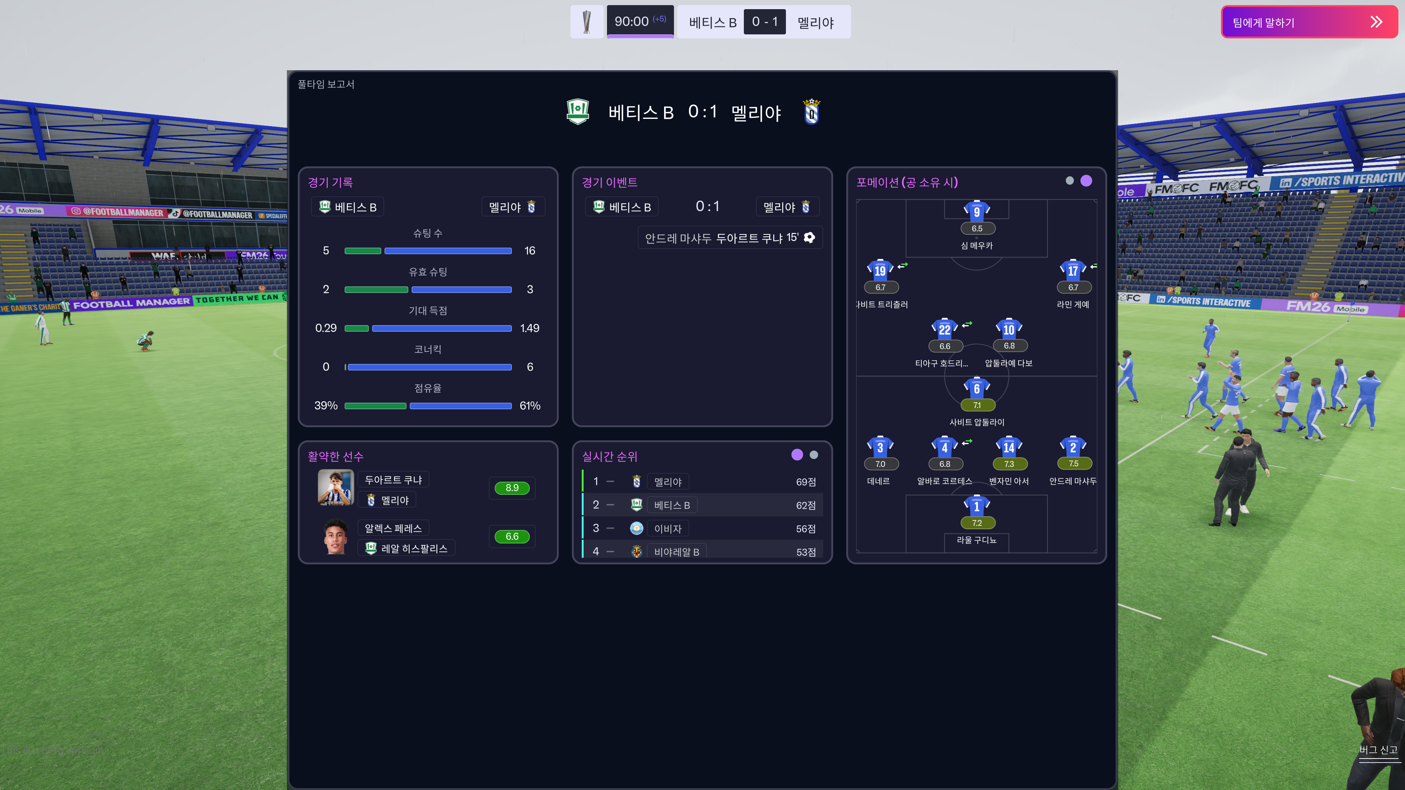This screenshot has height=790, width=1405.
Task: Click player name 두아르트 쿠냐
Action: click(x=393, y=480)
